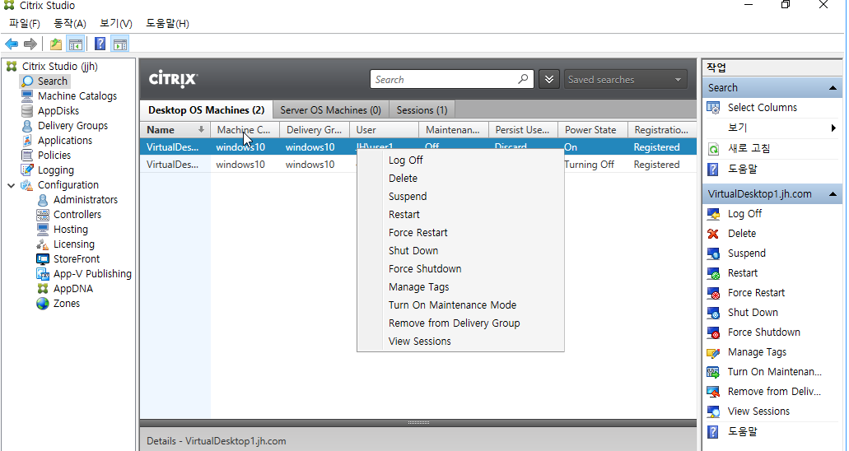The image size is (849, 451).
Task: Choose Shut Down in context menu
Action: point(460,251)
